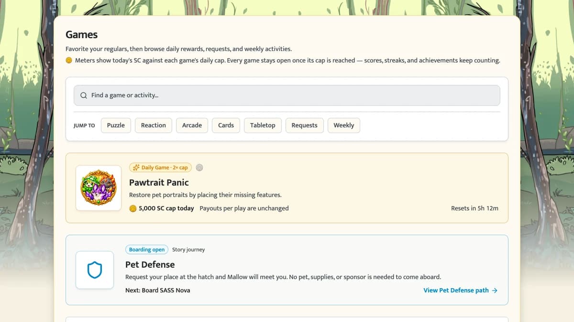The height and width of the screenshot is (322, 574).
Task: Jump to the Cards section
Action: (226, 125)
